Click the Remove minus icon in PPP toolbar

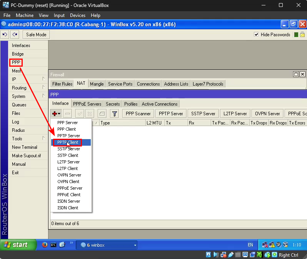pyautogui.click(x=68, y=114)
